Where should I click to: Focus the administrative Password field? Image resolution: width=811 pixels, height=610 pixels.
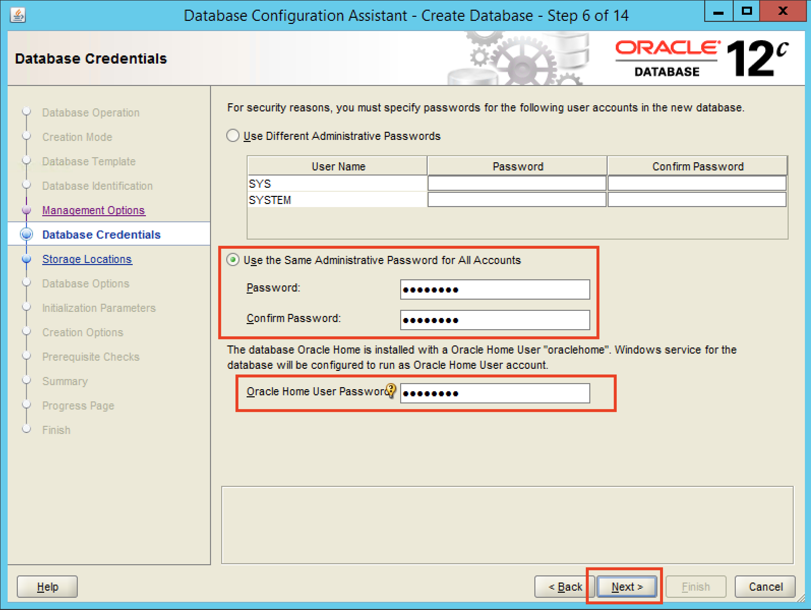point(495,289)
